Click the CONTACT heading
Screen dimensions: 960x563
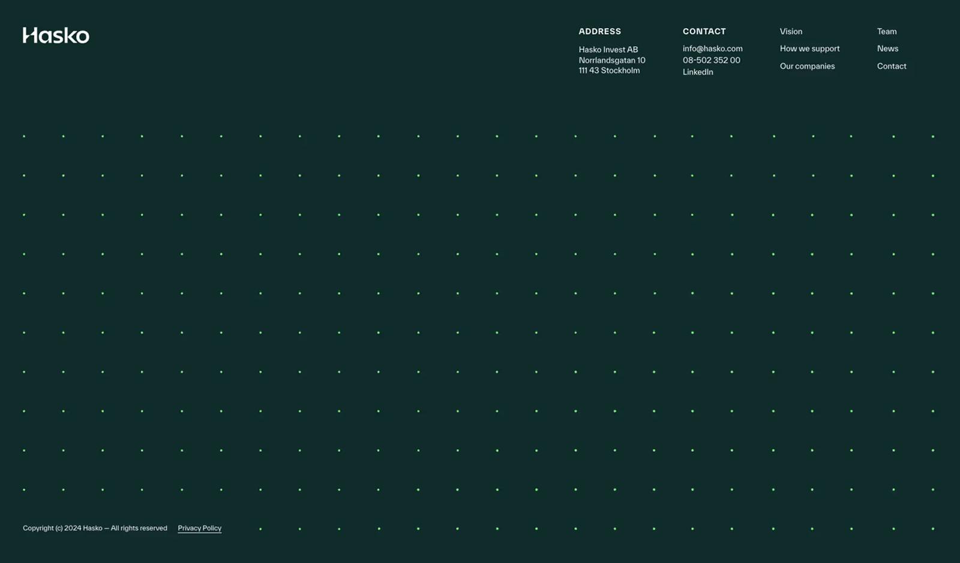[x=704, y=31]
